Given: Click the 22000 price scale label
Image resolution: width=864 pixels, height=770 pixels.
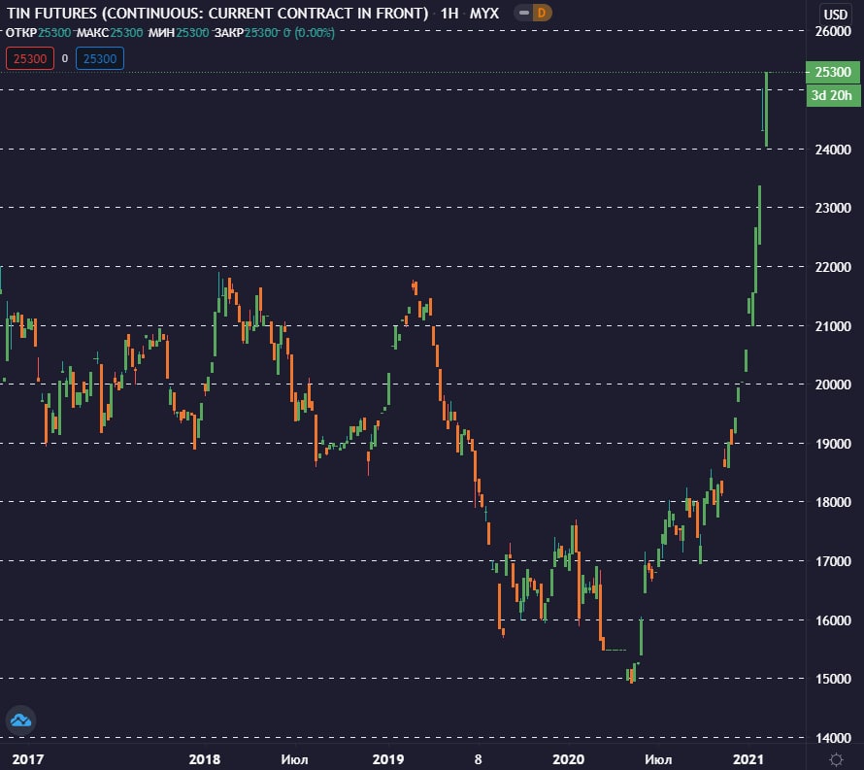Looking at the screenshot, I should 833,267.
